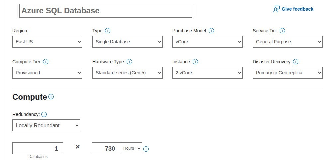Show Instance info tooltip icon
330x160 pixels.
click(x=195, y=62)
